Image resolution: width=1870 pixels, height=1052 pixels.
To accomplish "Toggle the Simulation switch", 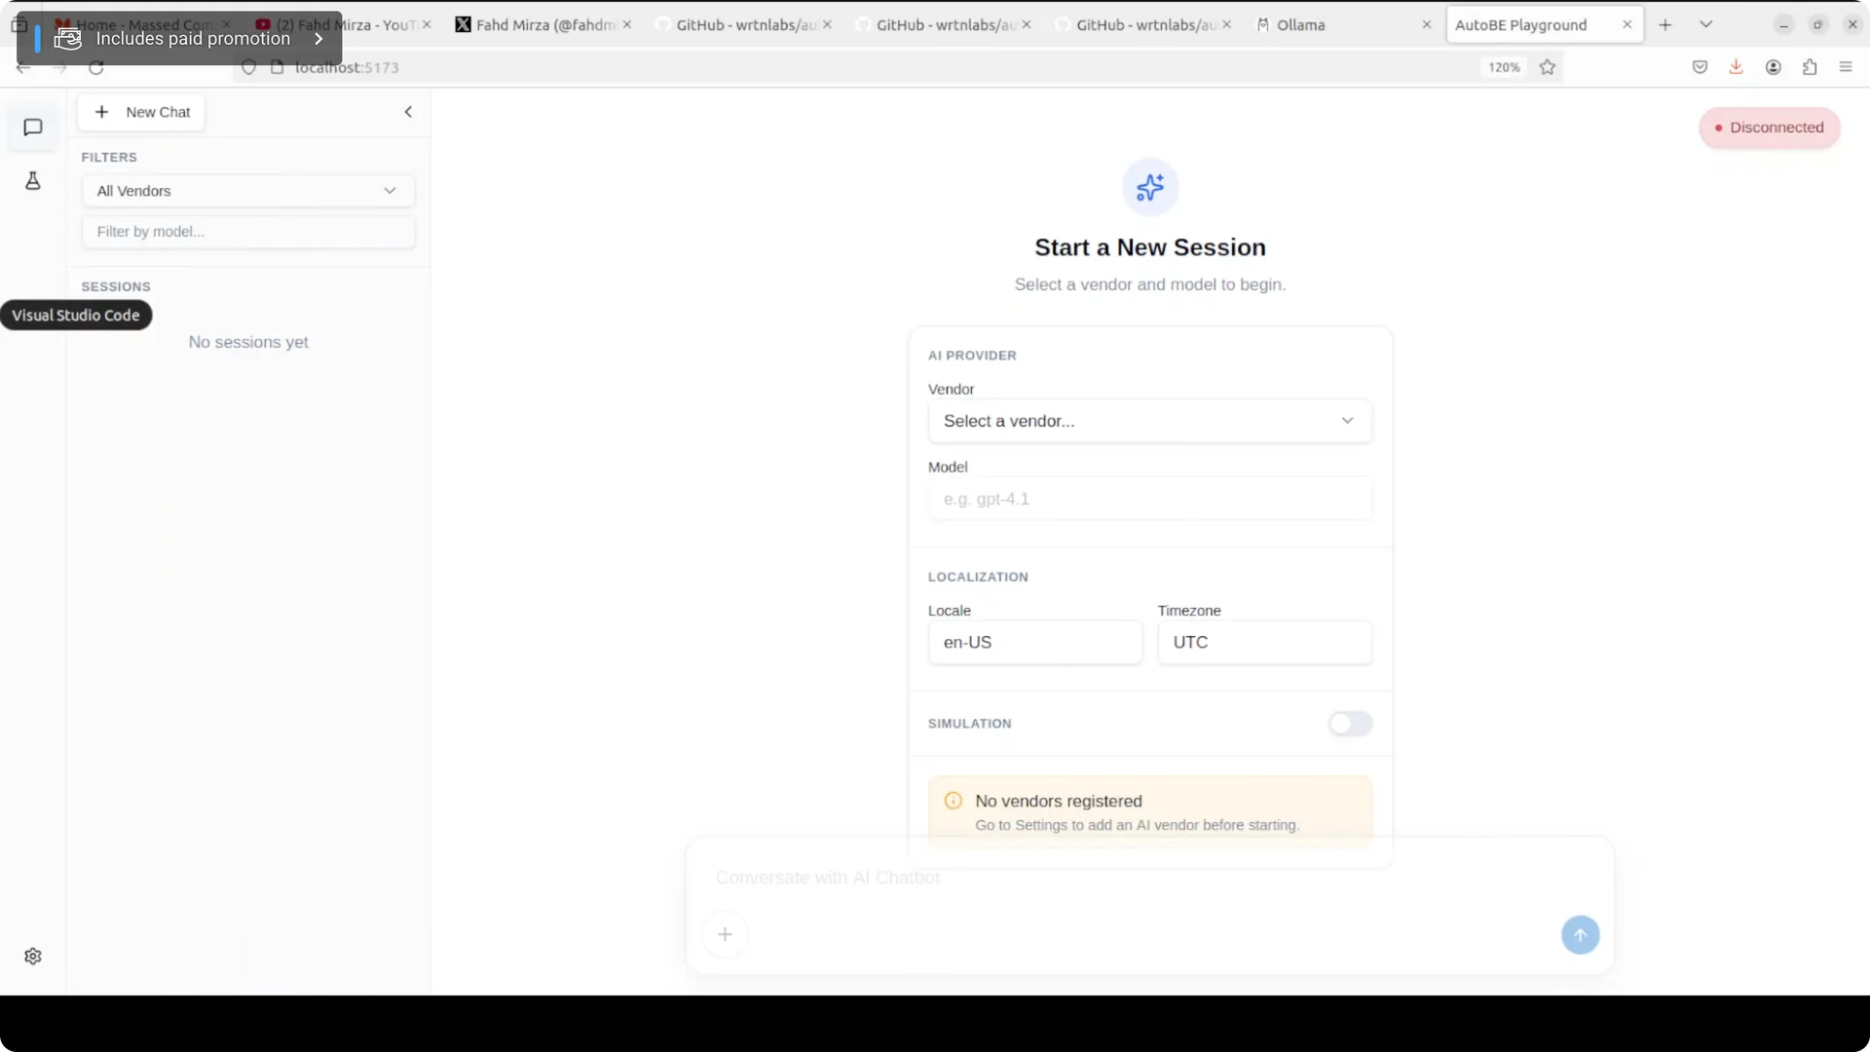I will [1350, 724].
